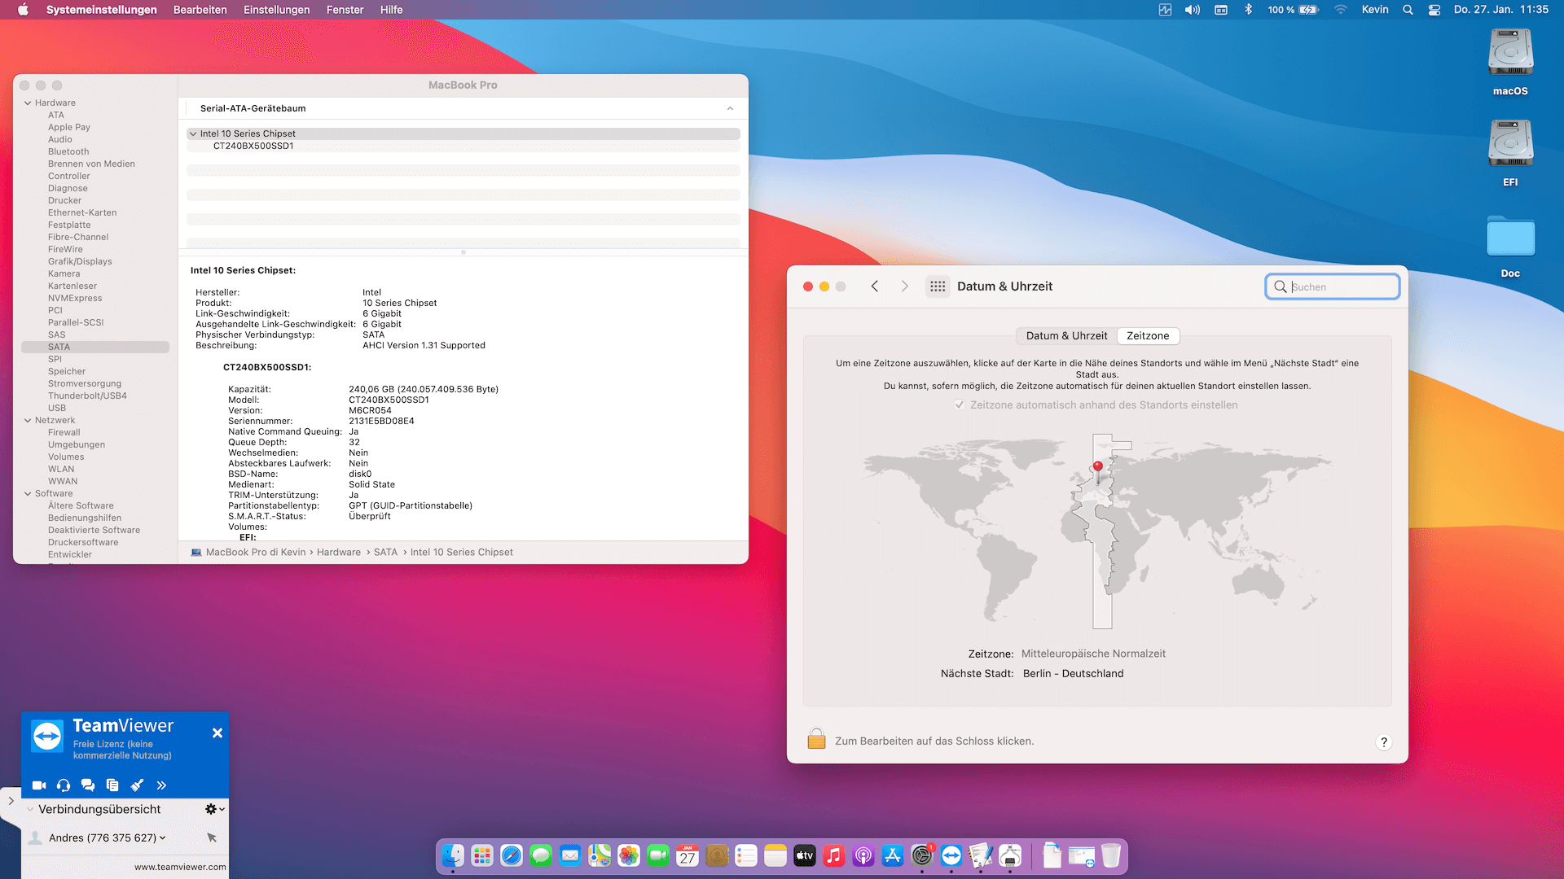Viewport: 1564px width, 879px height.
Task: Click the remote control cursor icon for Andres
Action: 212,837
